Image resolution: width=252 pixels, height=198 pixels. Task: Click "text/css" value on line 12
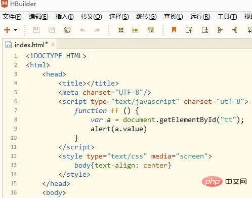pos(127,156)
